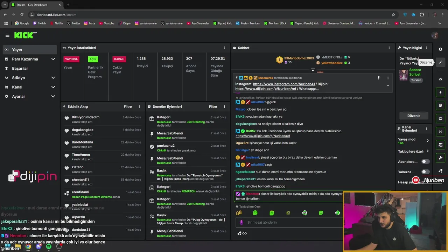Open Spotify from the Windows taskbar
This screenshot has width=448, height=252.
(x=49, y=246)
